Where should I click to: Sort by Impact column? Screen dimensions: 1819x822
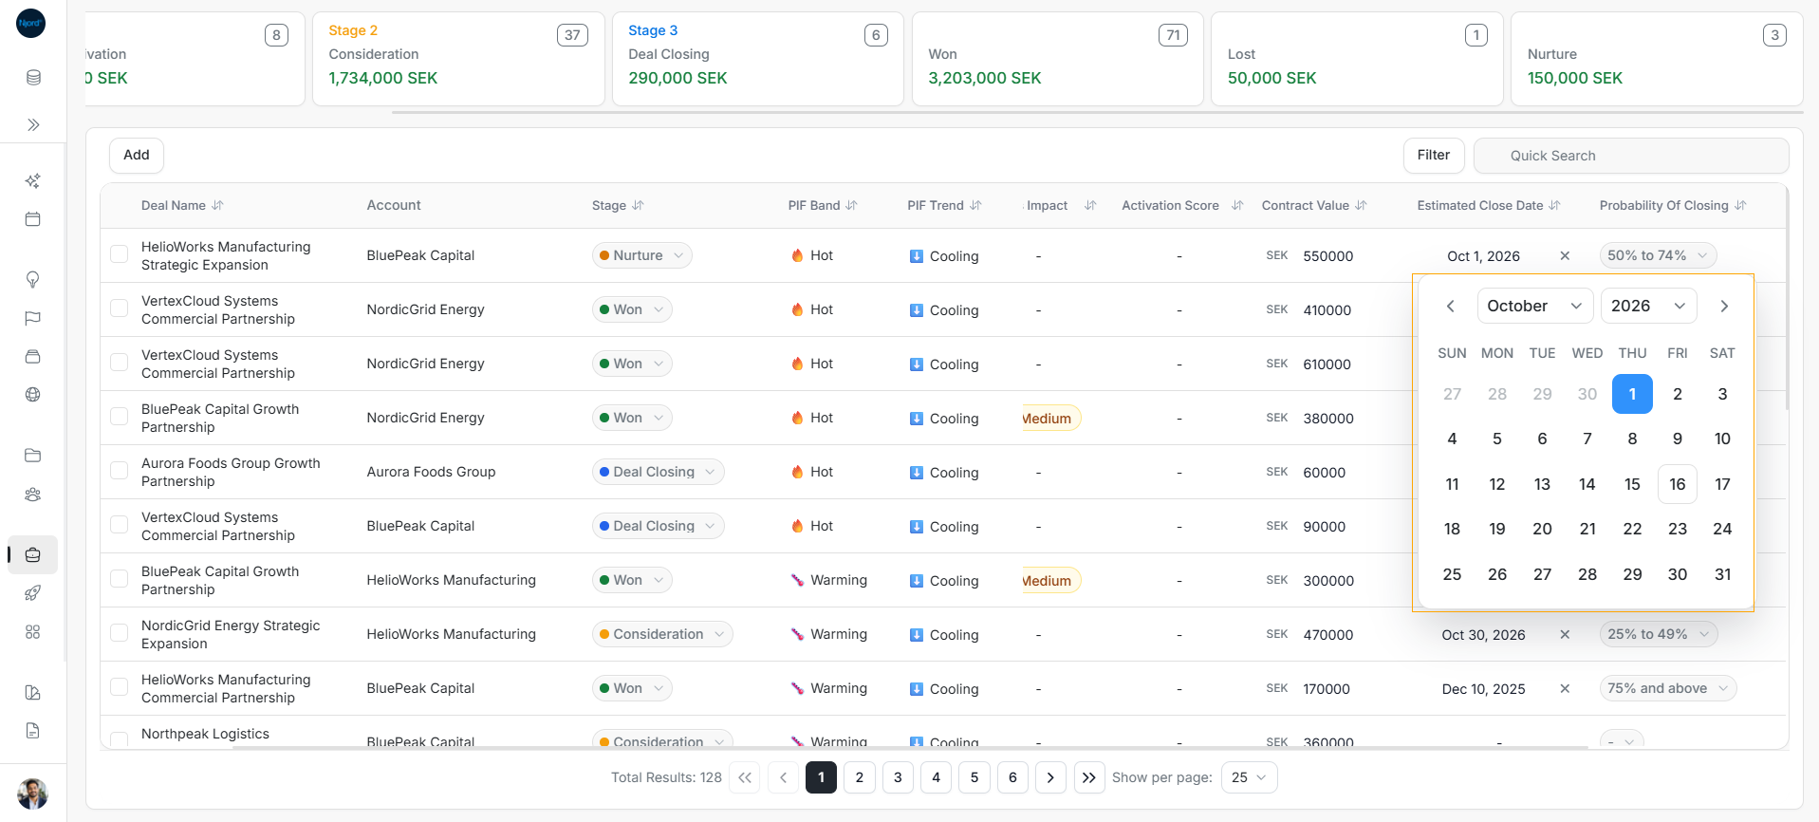pos(1090,205)
